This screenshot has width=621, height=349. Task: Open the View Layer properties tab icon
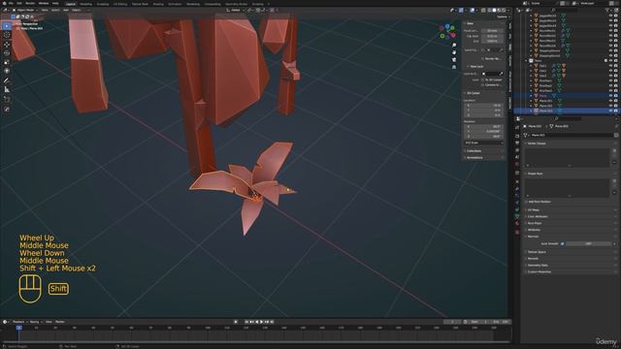point(517,150)
